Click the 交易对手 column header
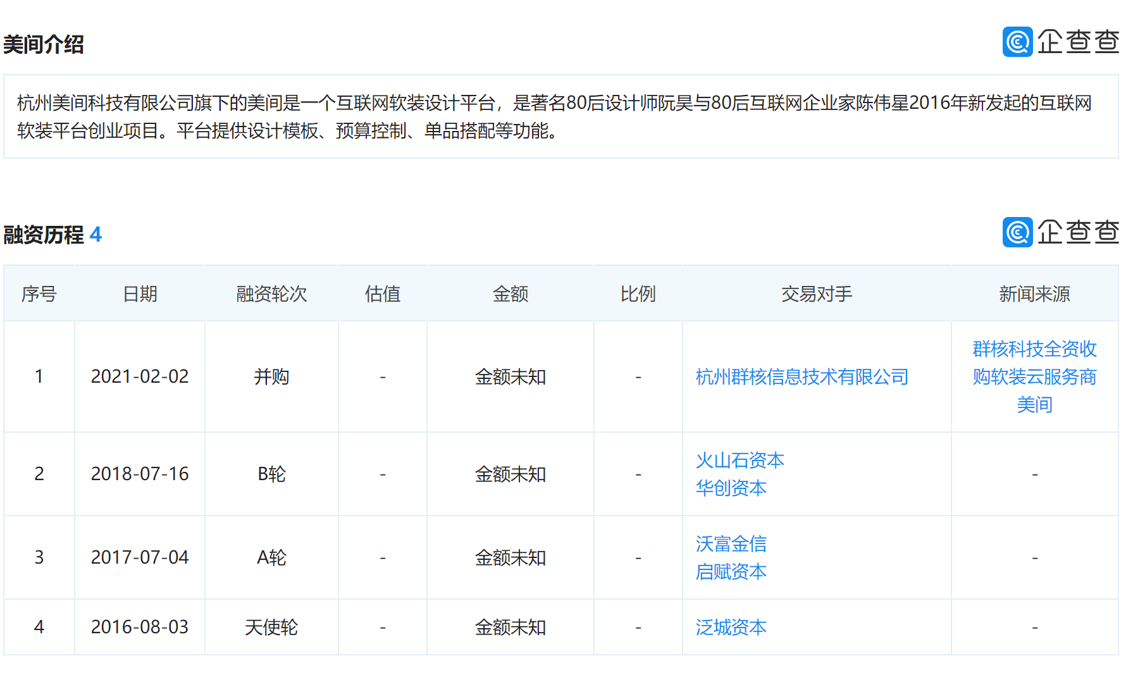This screenshot has width=1133, height=675. pos(817,294)
